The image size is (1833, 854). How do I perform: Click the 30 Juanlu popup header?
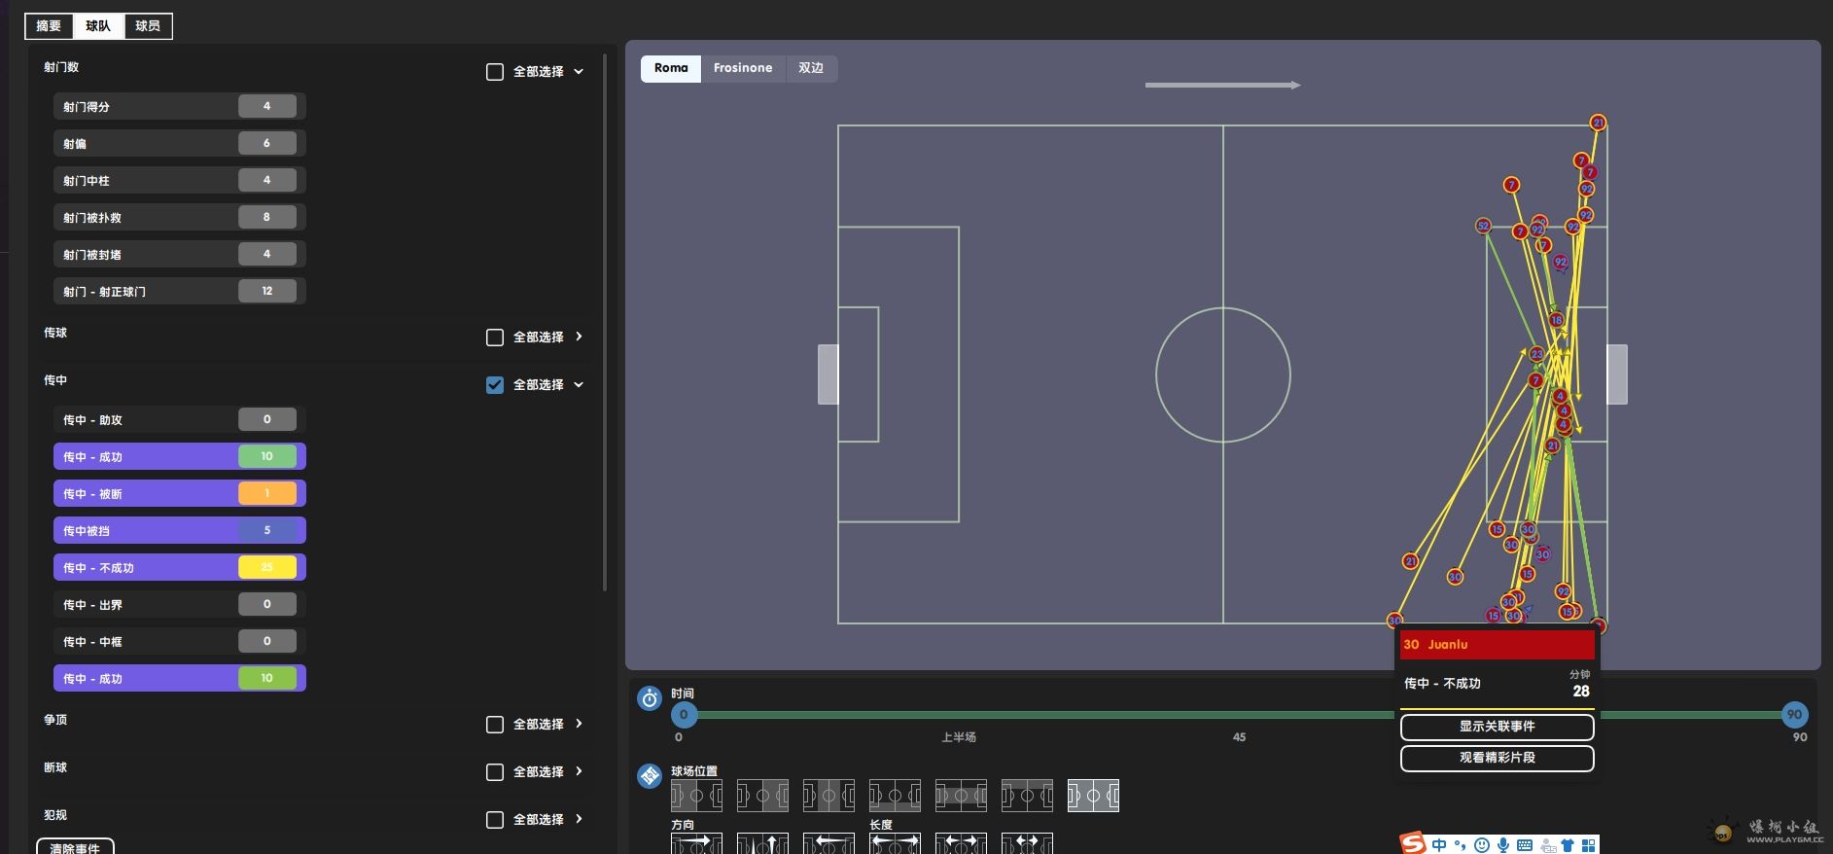point(1498,645)
